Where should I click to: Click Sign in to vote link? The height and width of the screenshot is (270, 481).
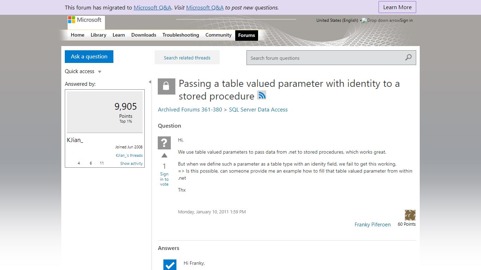point(164,179)
